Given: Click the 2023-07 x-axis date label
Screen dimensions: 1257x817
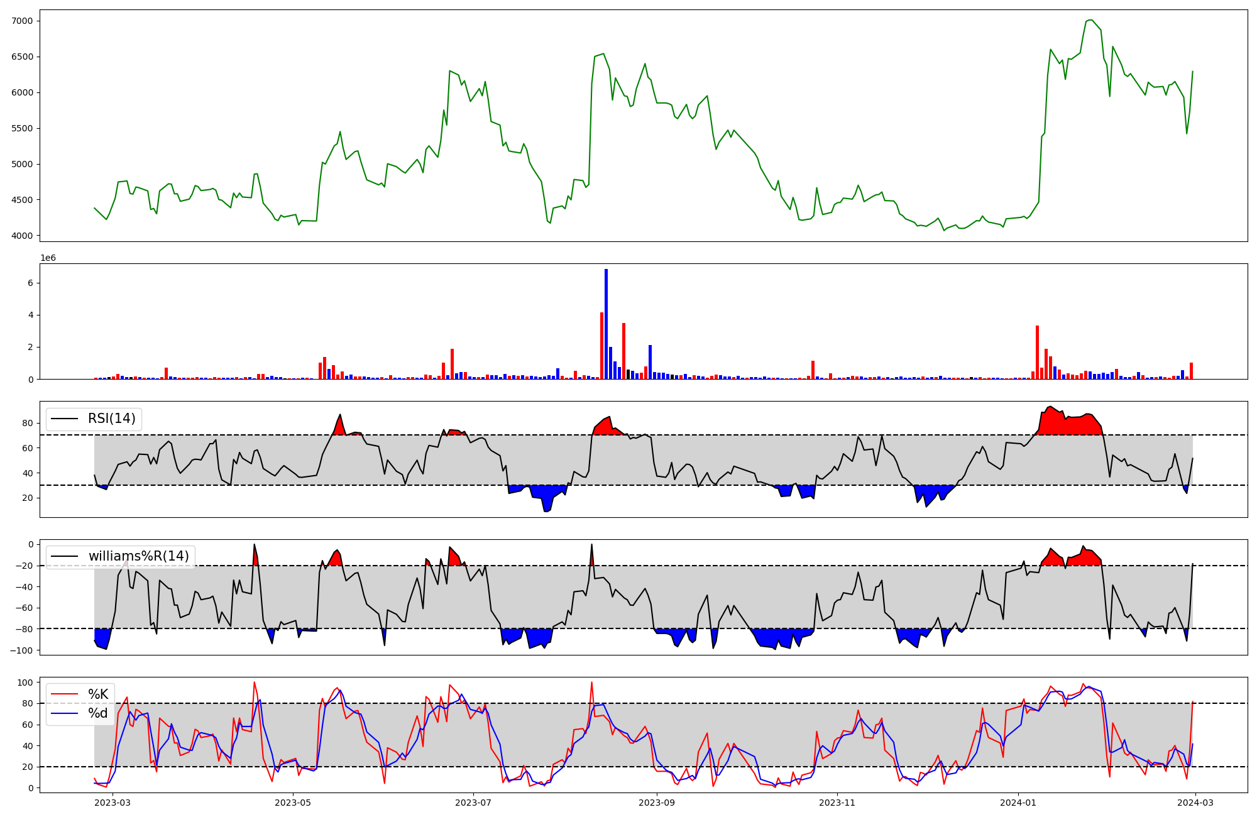Looking at the screenshot, I should point(473,803).
